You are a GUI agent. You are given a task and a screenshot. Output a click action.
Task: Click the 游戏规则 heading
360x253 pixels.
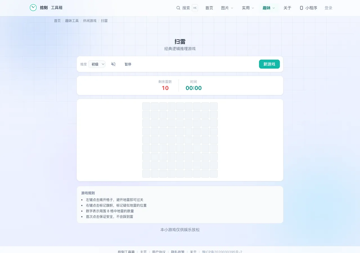(x=88, y=193)
